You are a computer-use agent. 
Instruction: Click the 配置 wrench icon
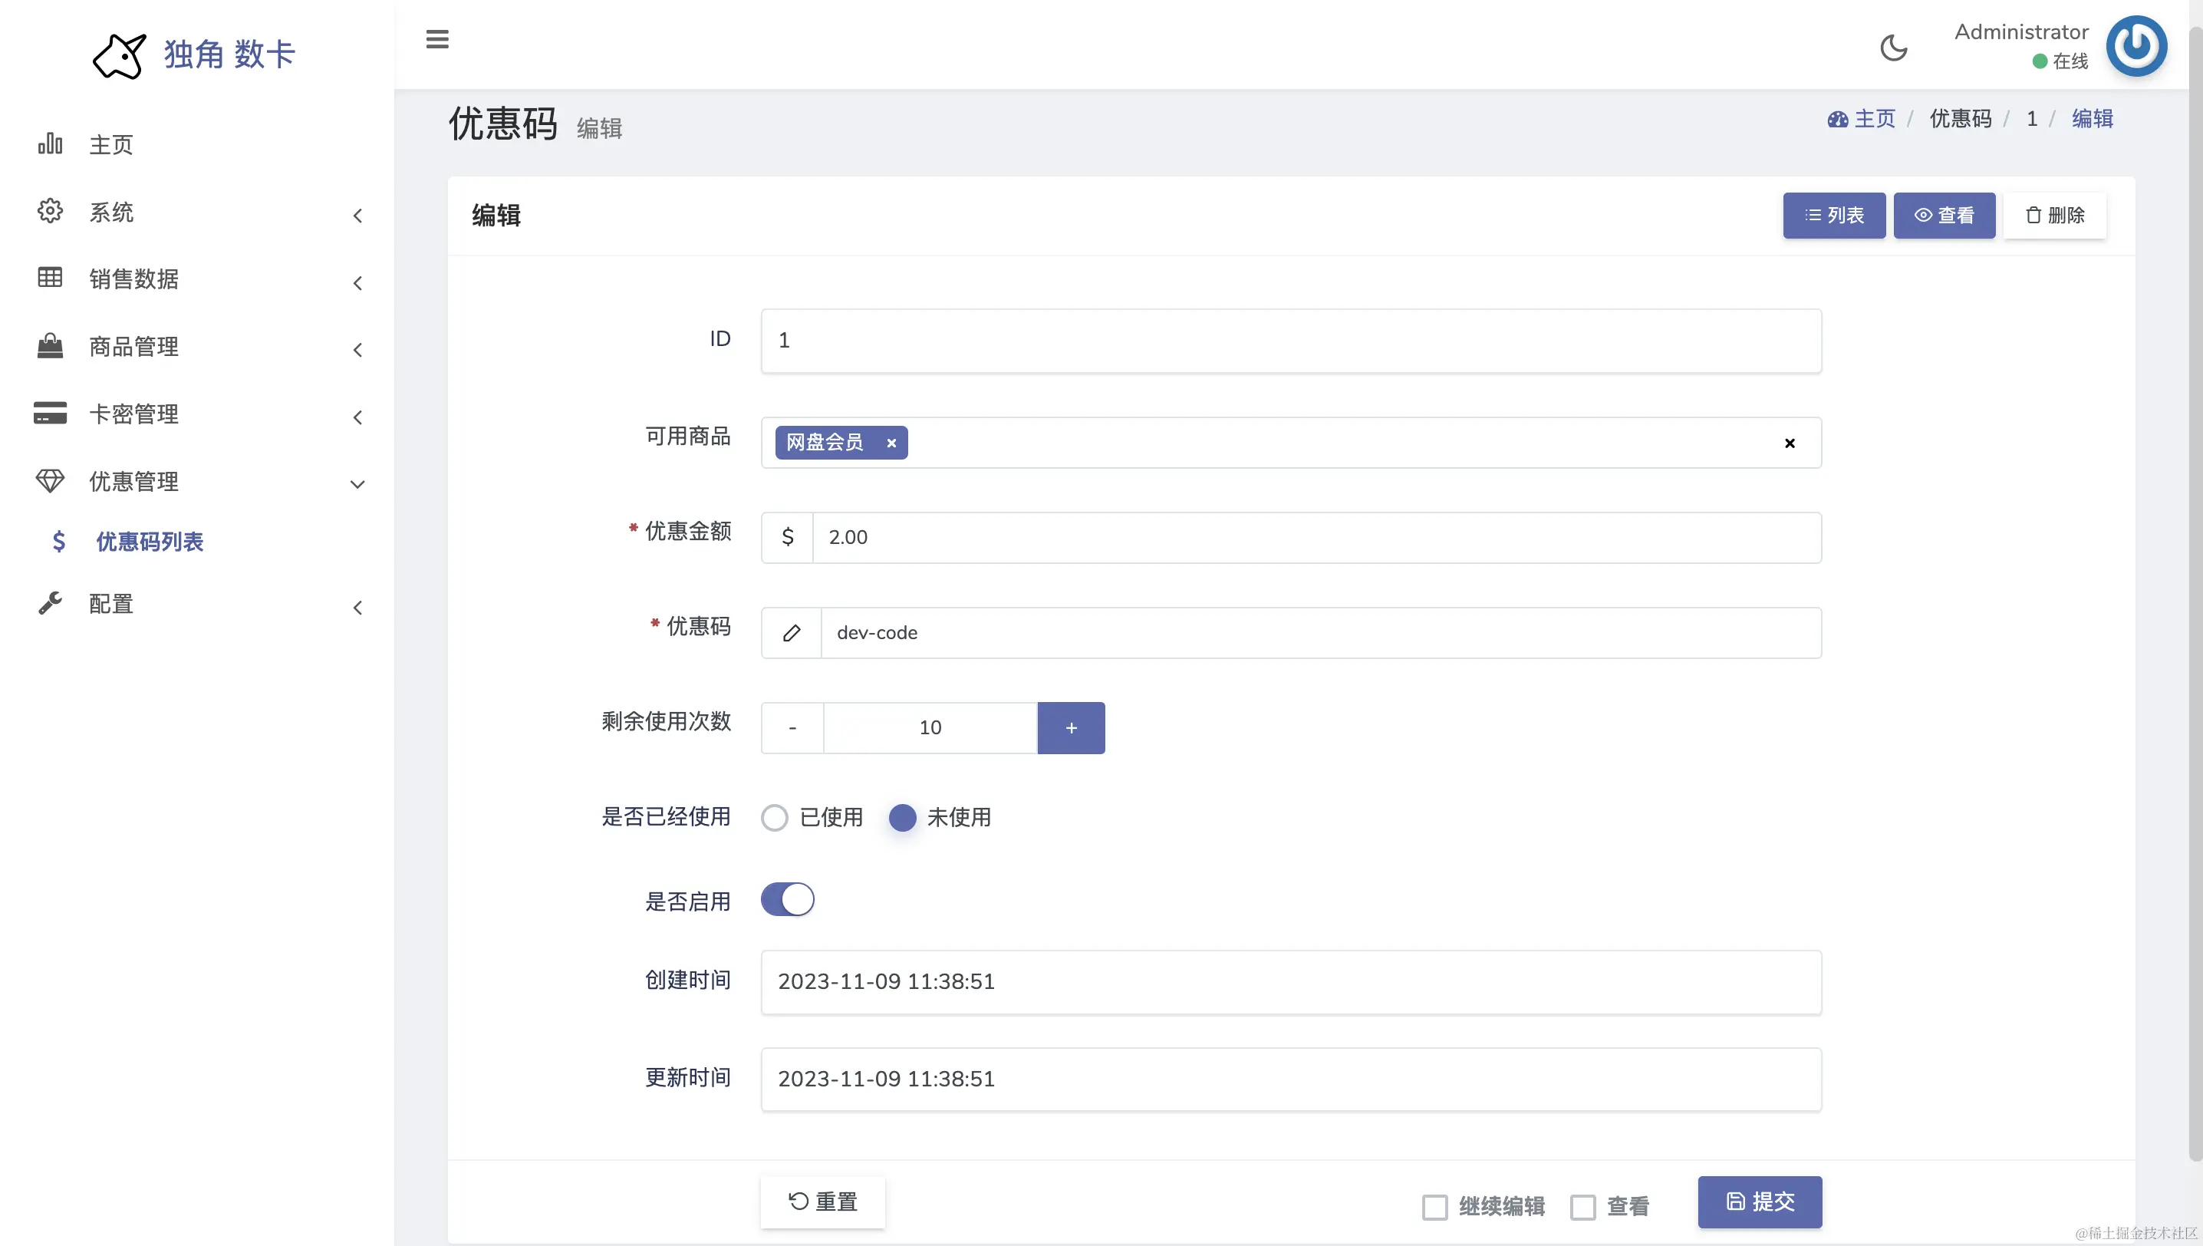point(51,603)
